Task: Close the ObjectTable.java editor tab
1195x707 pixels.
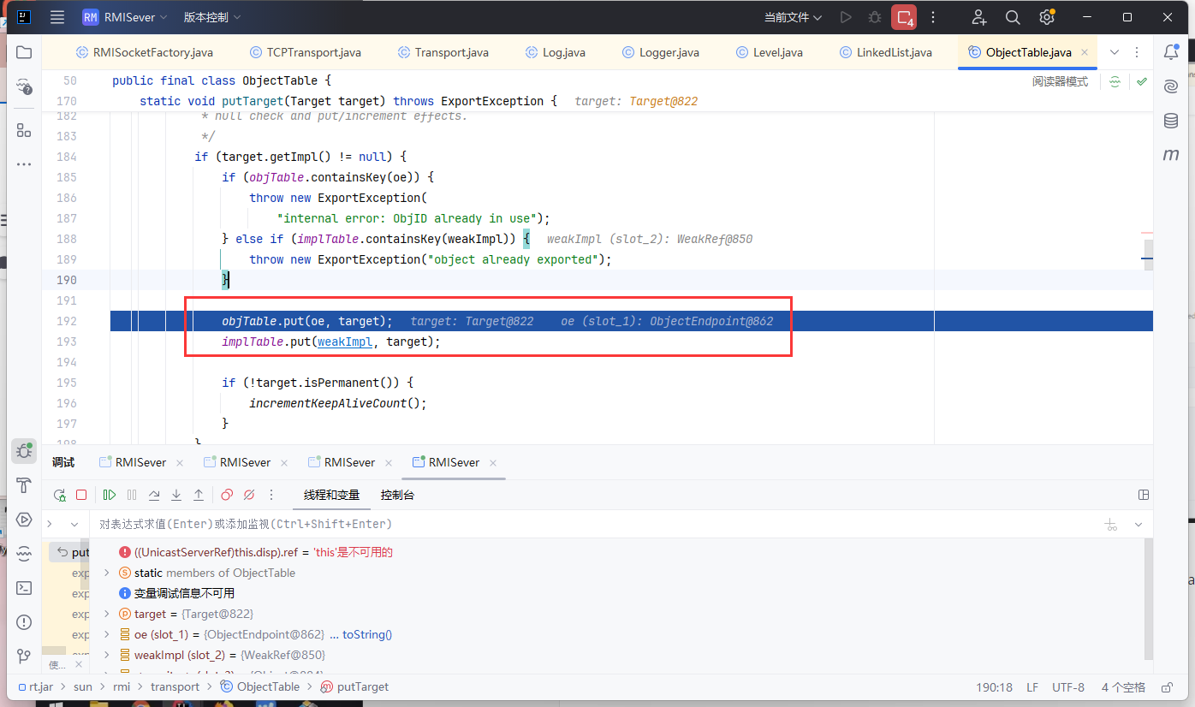Action: coord(1085,52)
